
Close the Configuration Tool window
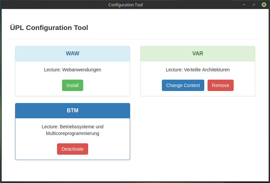click(264, 5)
